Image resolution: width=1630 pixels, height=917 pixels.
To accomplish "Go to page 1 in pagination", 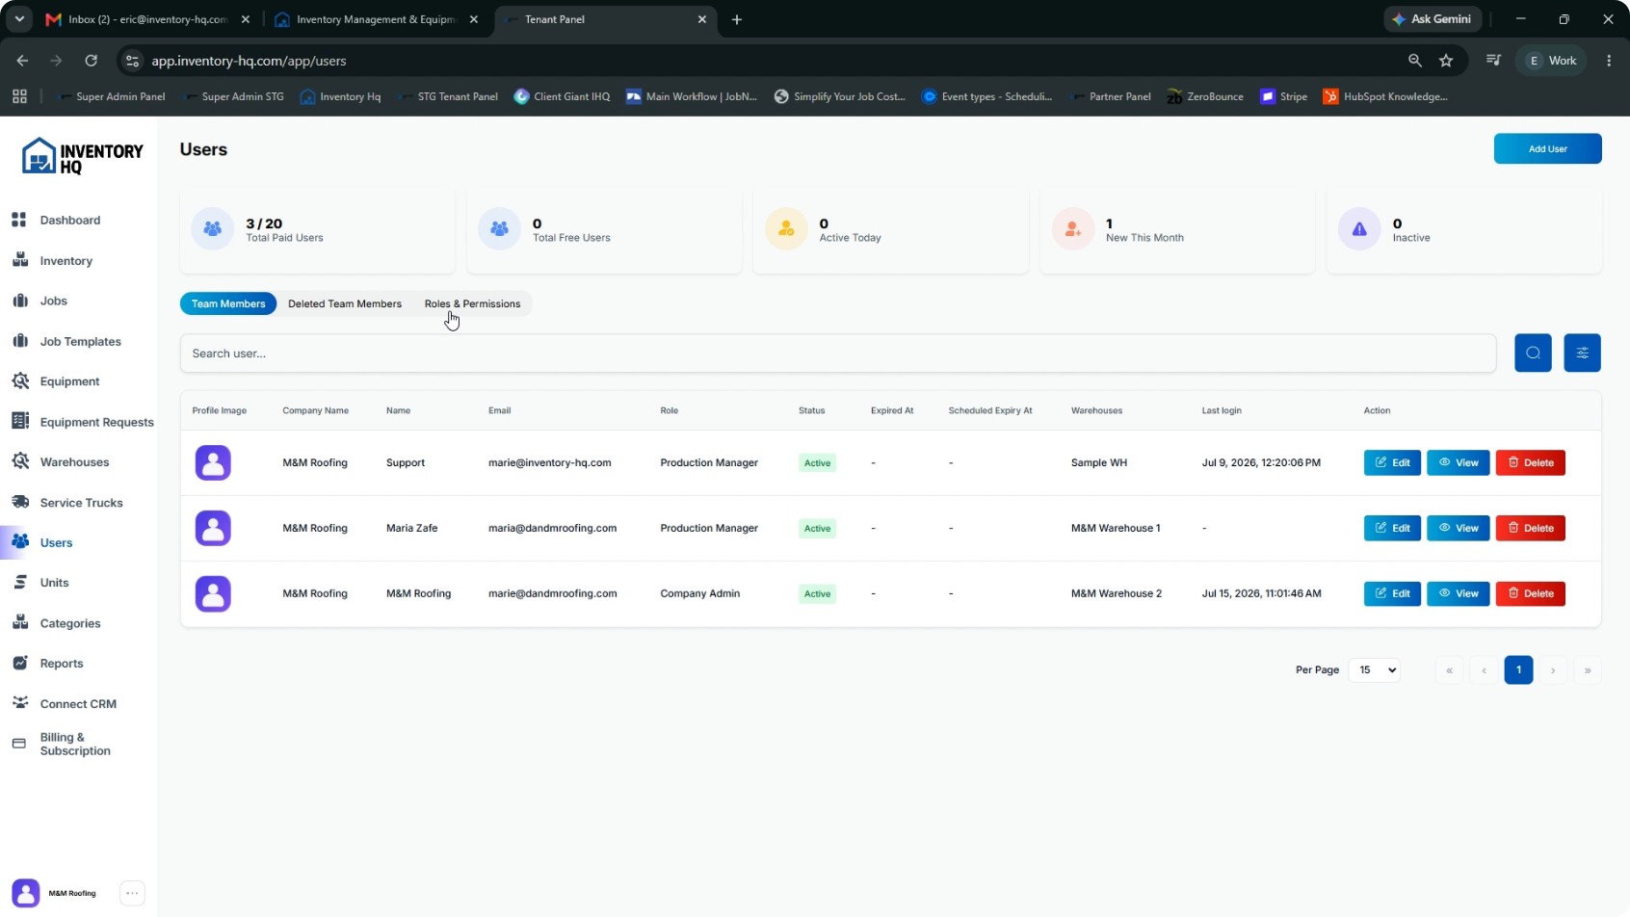I will point(1518,669).
